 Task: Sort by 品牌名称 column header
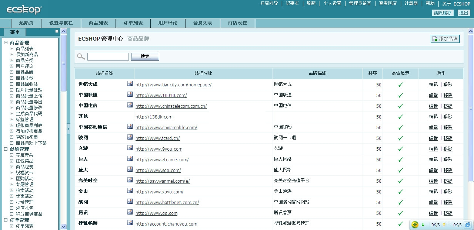104,73
